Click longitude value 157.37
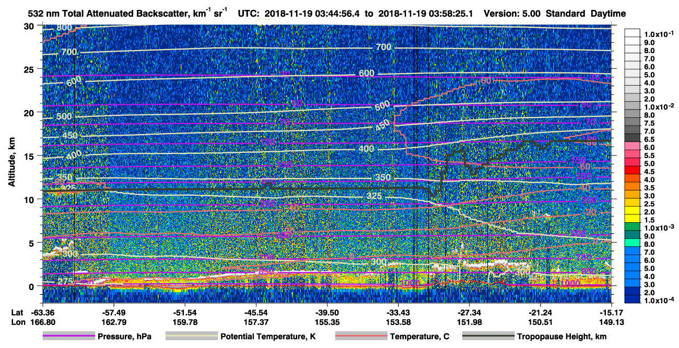The width and height of the screenshot is (679, 348). click(256, 322)
